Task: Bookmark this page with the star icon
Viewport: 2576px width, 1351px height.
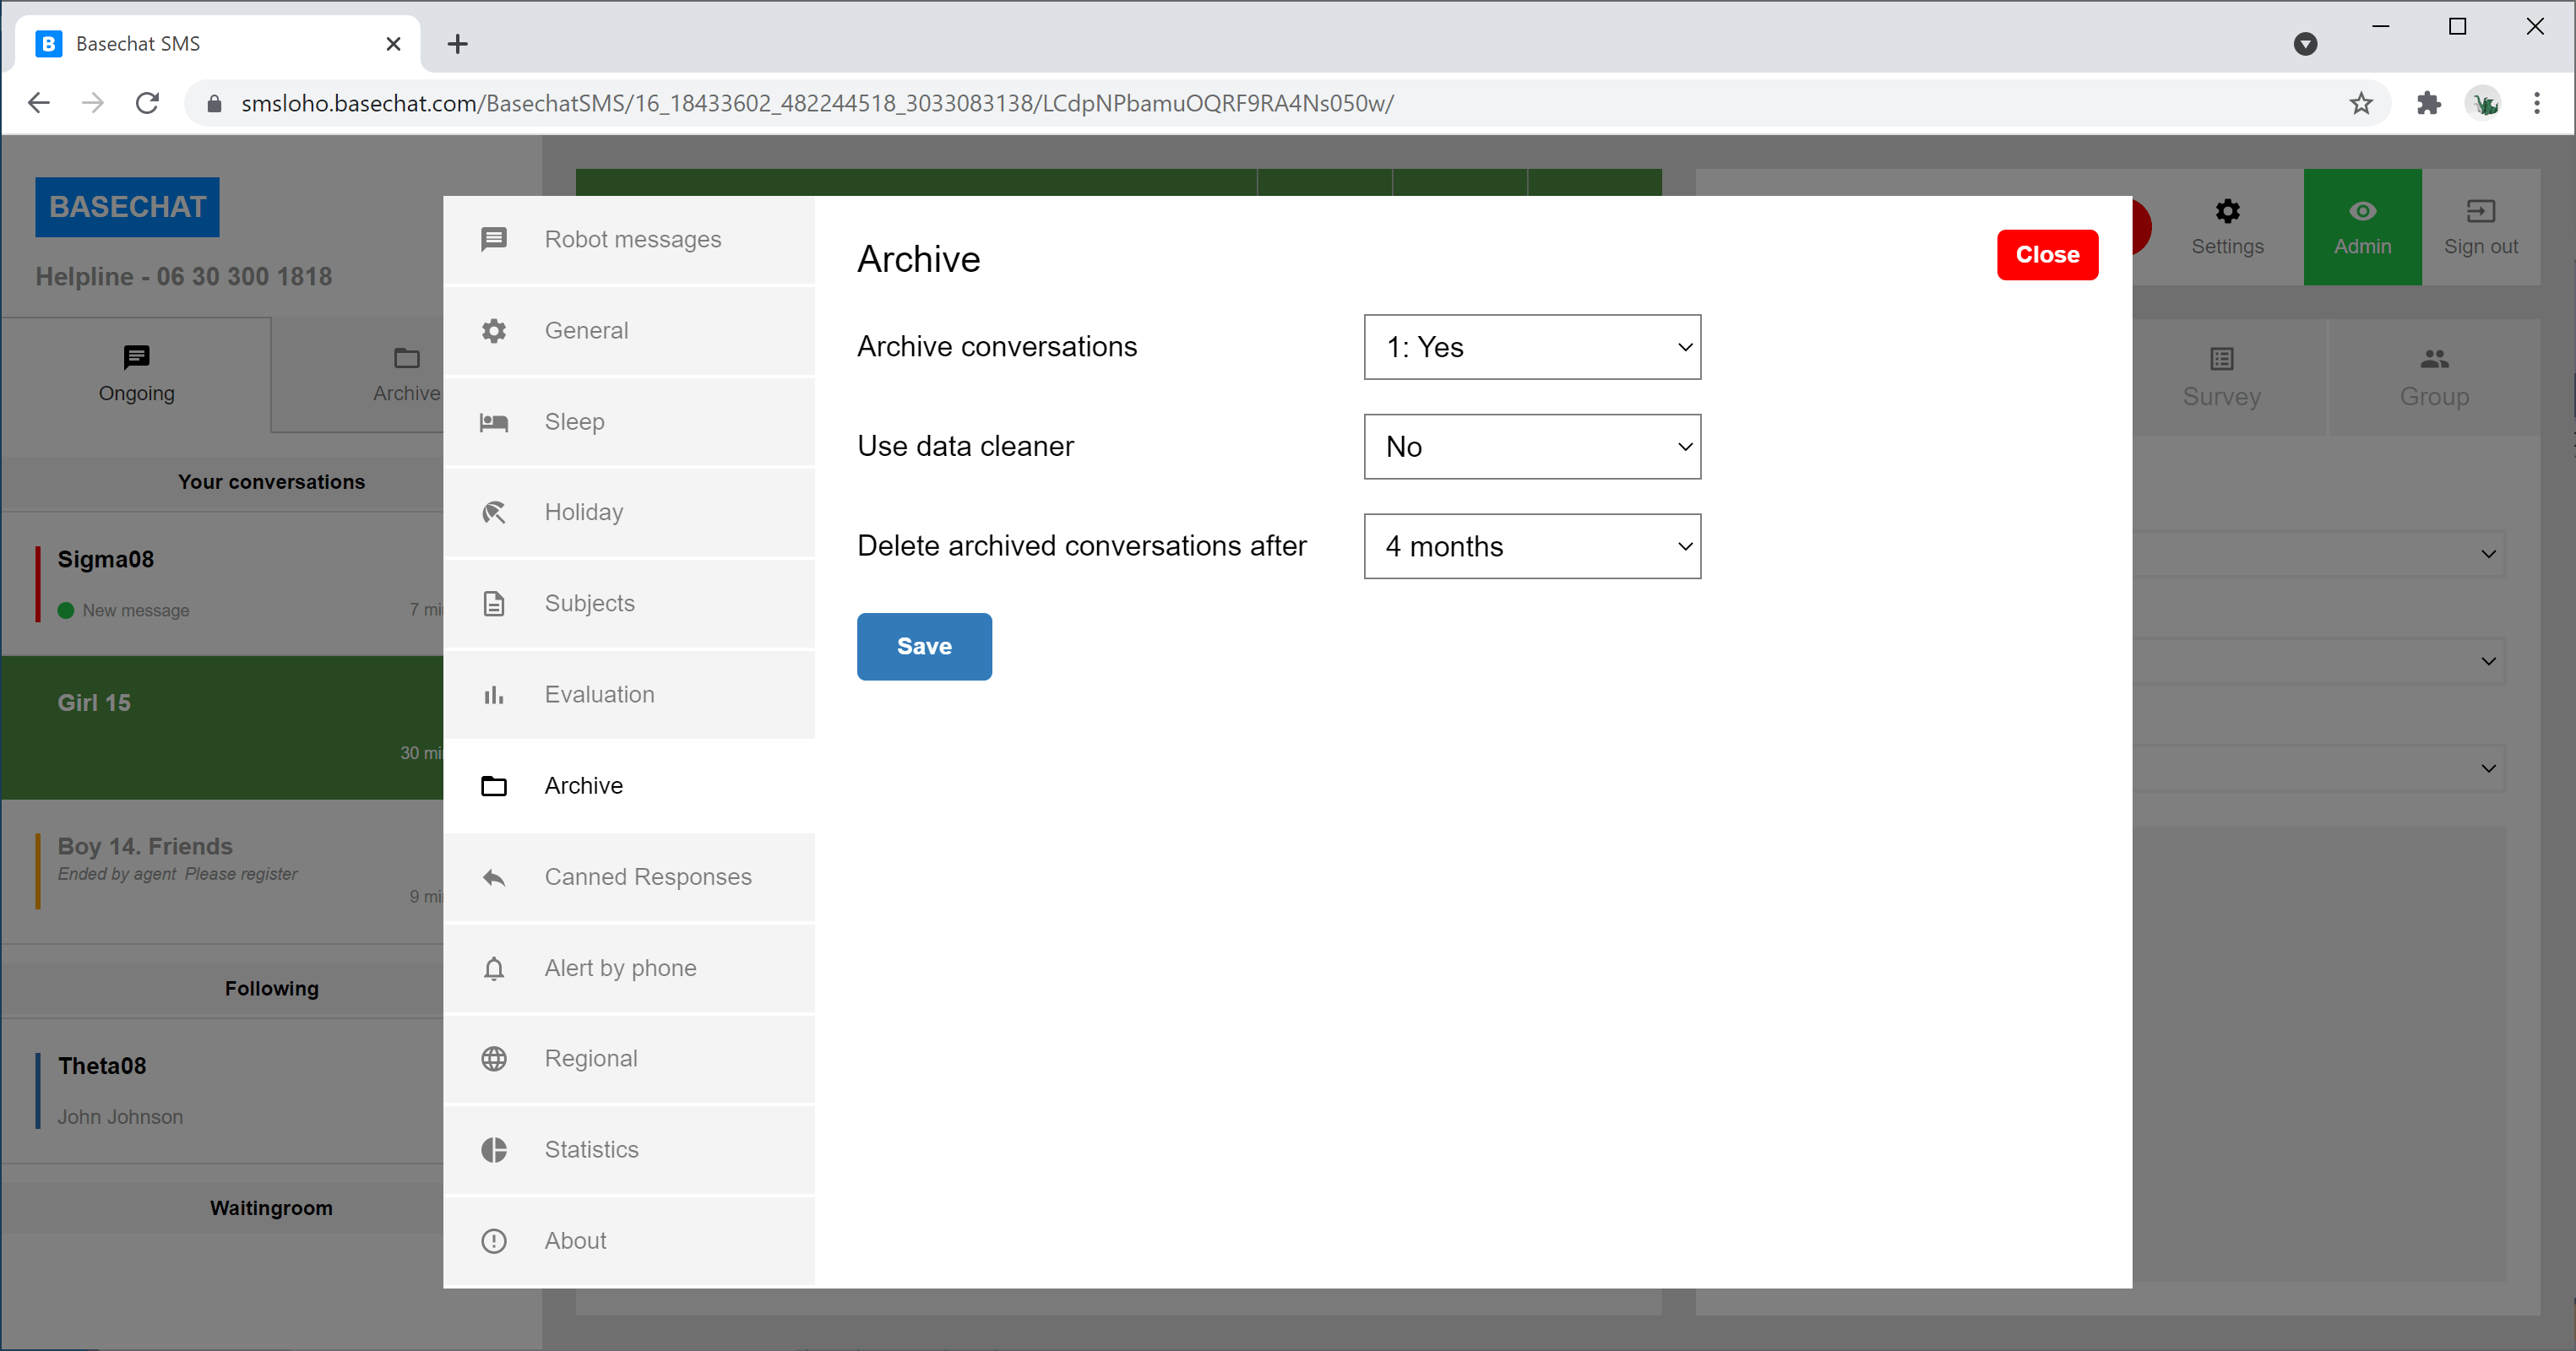Action: tap(2360, 103)
